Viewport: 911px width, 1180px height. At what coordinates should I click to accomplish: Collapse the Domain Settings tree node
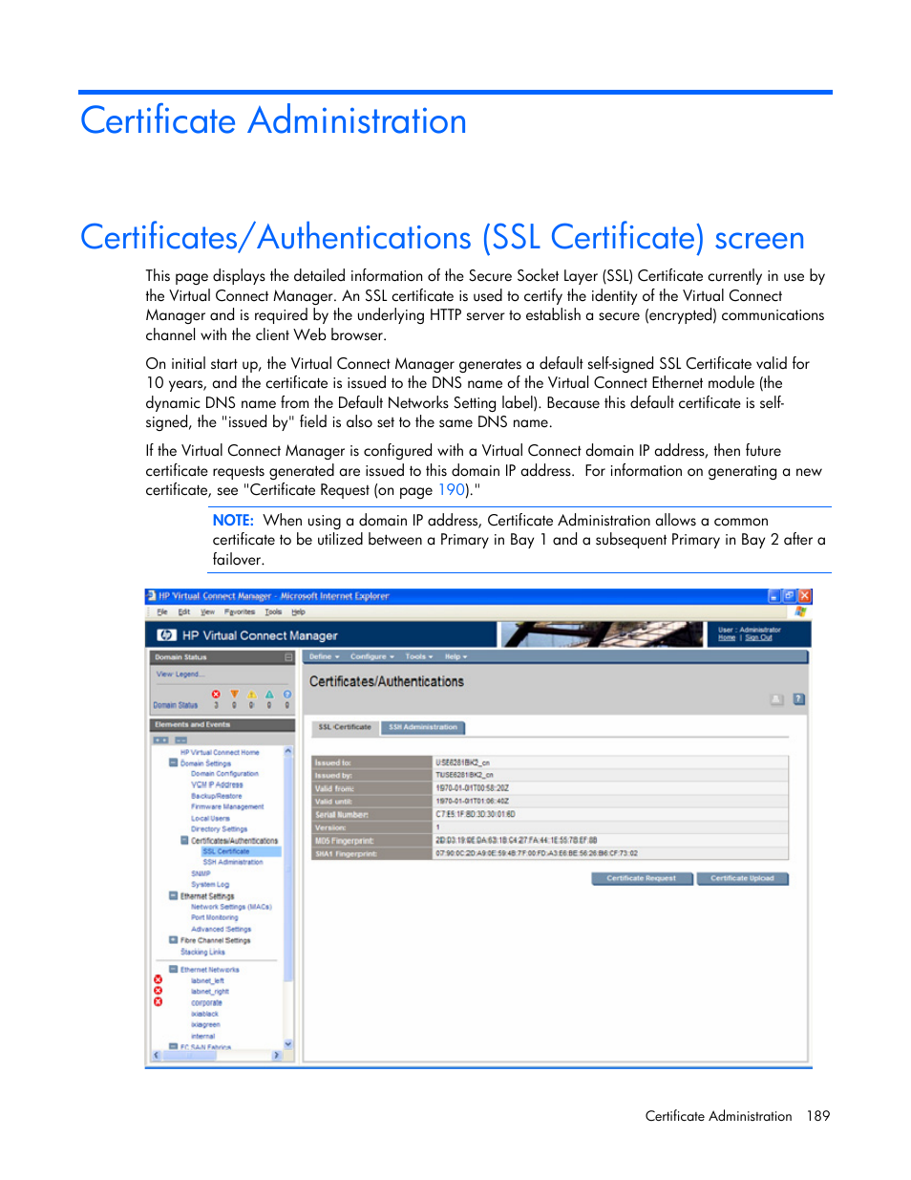point(173,763)
